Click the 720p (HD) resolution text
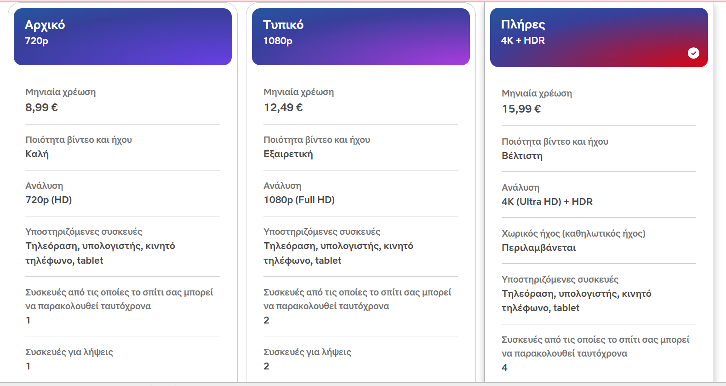726x386 pixels. pyautogui.click(x=49, y=200)
